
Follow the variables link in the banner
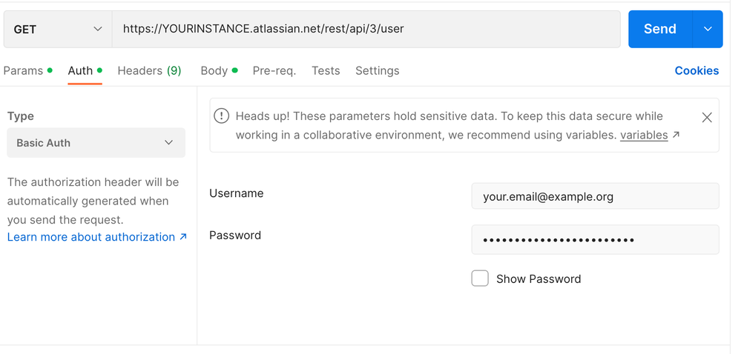644,136
